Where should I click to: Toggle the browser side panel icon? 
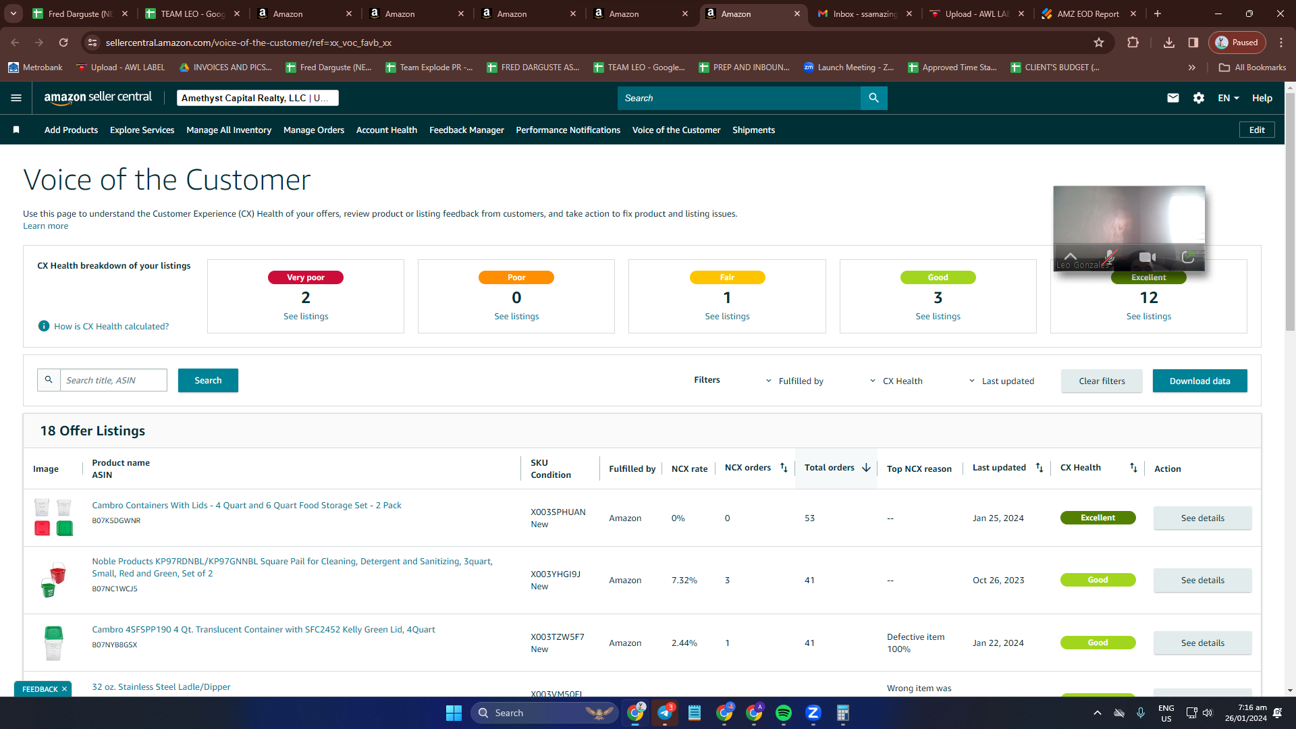(x=1193, y=43)
